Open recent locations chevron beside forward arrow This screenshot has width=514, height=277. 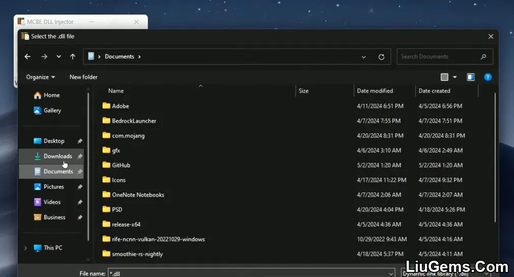(x=59, y=57)
